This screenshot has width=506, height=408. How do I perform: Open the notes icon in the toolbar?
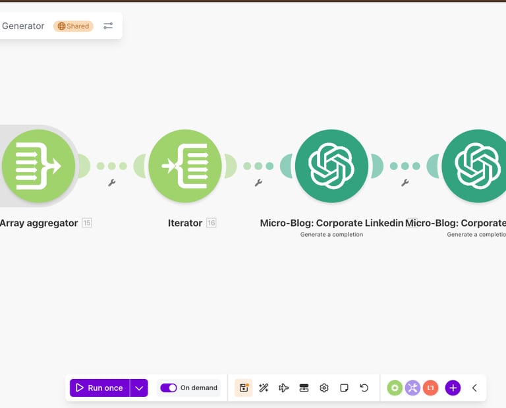tap(345, 388)
